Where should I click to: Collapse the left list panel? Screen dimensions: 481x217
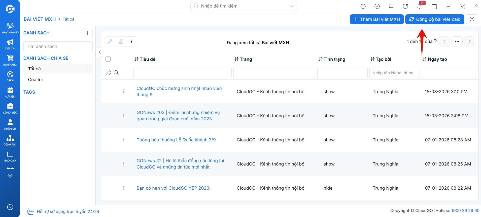99,52
